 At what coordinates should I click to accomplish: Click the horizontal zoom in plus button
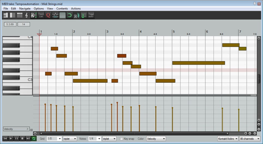250,133
